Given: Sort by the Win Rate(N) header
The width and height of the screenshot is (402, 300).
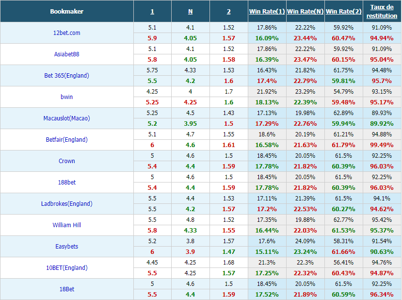Looking at the screenshot, I should (306, 11).
